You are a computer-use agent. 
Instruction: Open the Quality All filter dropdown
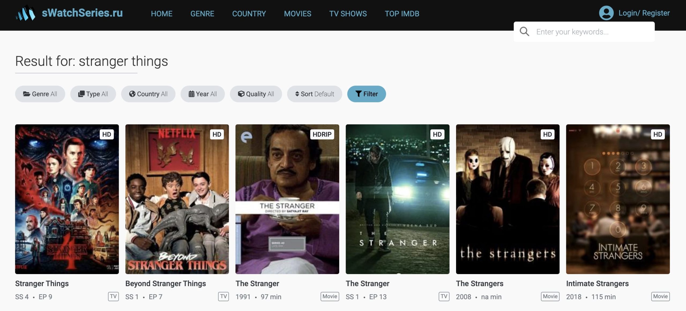256,94
